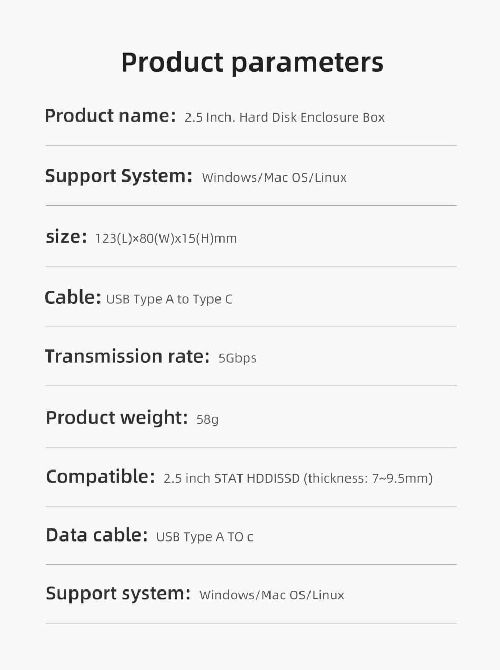Select the Compatible label

pyautogui.click(x=101, y=477)
